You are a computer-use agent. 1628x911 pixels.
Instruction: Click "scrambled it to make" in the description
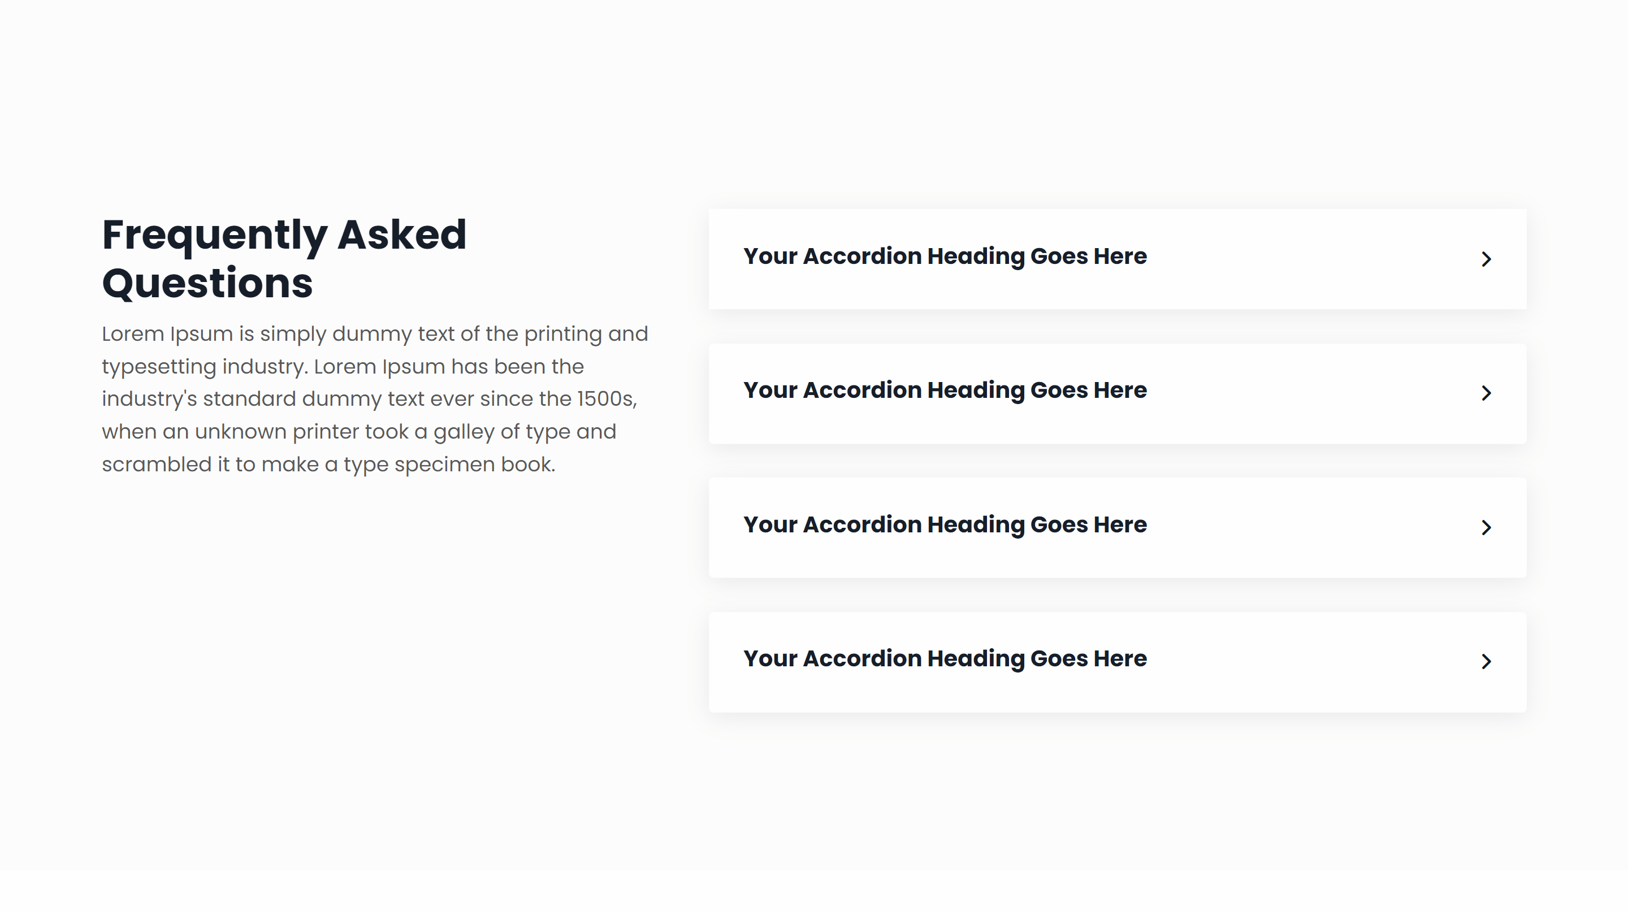point(210,465)
